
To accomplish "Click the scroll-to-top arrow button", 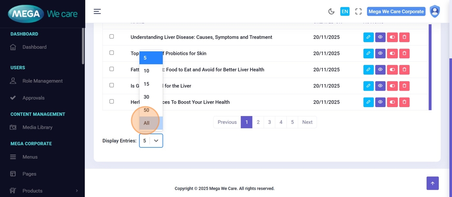I will click(432, 183).
